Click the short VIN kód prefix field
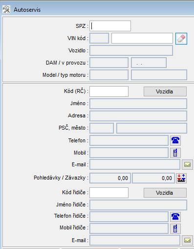Viewport: 194px width, 249px height. [99, 38]
